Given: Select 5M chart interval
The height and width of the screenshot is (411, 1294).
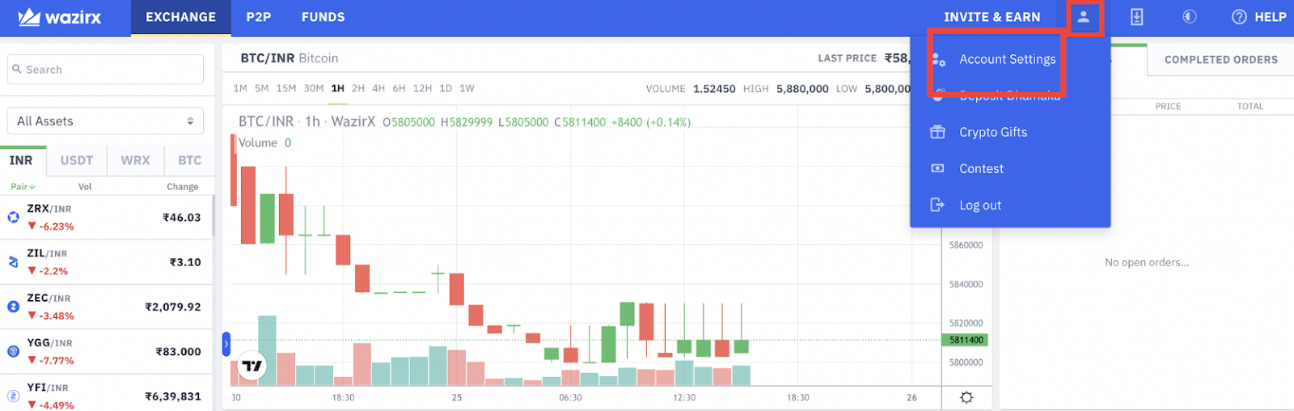Looking at the screenshot, I should 261,88.
